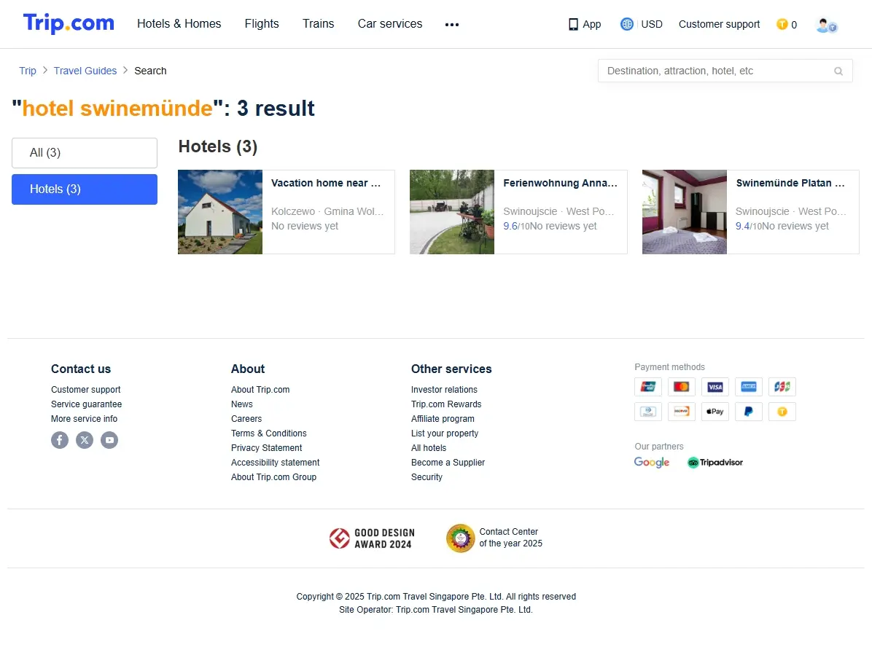Screen dimensions: 872x671
Task: Select the All (3) filter tab
Action: (x=85, y=153)
